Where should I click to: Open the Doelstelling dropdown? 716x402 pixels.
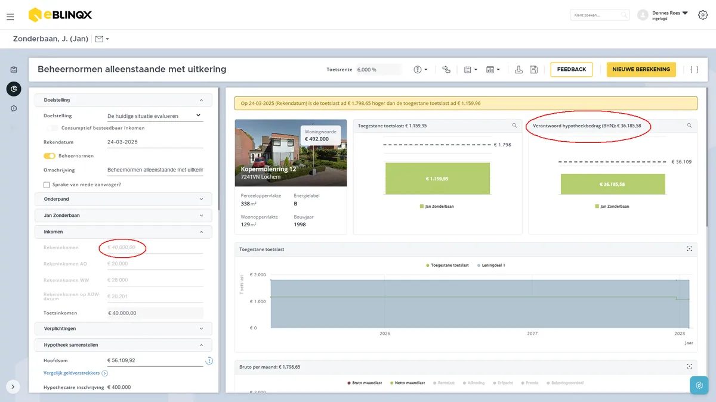(154, 116)
